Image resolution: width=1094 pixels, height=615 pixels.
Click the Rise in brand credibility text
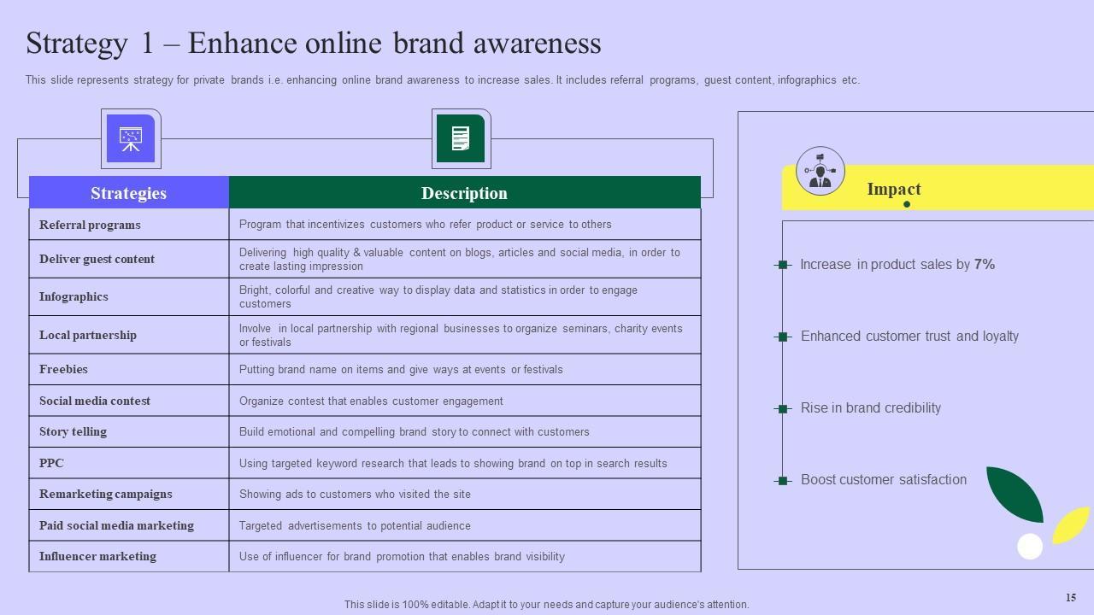(870, 408)
